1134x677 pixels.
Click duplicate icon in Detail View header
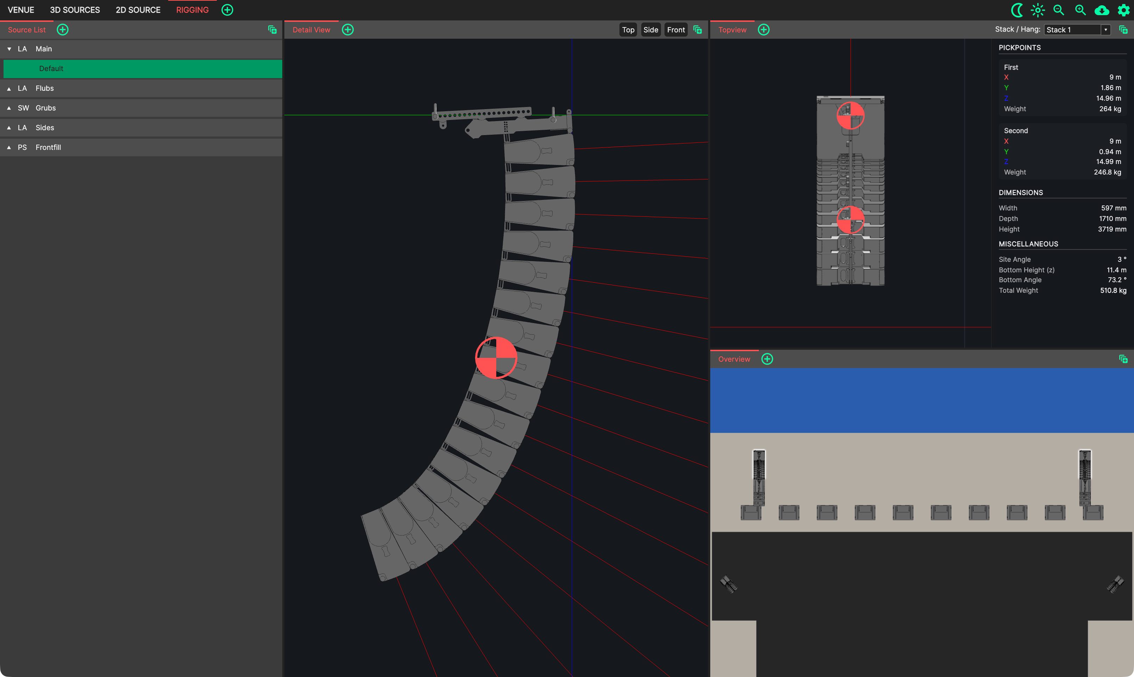[697, 30]
